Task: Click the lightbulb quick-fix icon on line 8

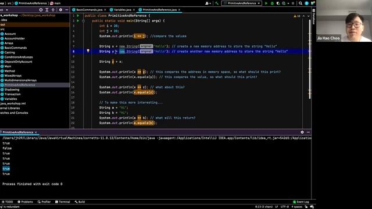Action: 88,51
